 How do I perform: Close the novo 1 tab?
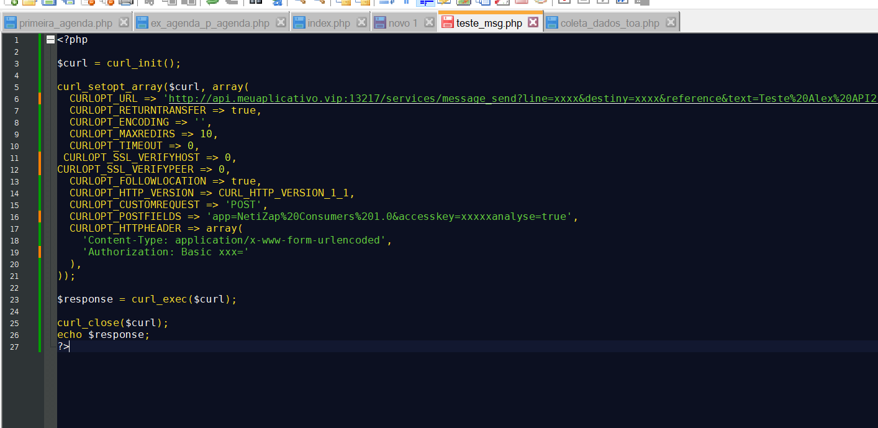pos(428,22)
